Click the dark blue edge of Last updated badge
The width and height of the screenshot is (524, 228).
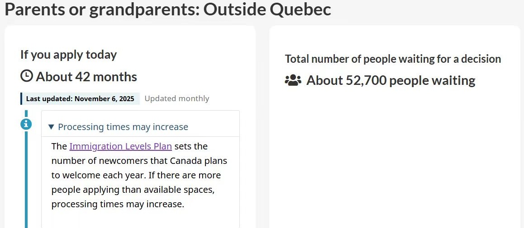[x=21, y=98]
